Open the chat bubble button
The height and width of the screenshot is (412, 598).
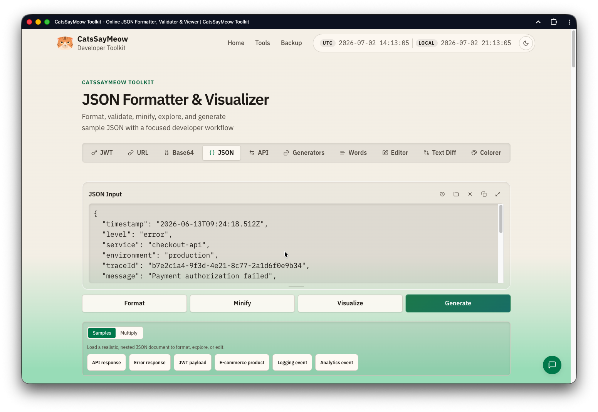click(x=552, y=365)
